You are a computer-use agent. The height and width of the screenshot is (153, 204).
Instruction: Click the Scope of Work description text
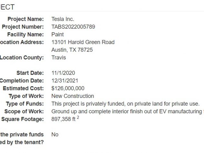128,111
